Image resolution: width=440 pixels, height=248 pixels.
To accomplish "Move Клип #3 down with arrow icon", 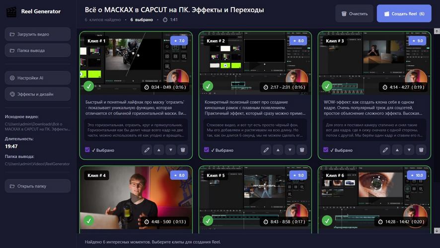I will coord(409,150).
